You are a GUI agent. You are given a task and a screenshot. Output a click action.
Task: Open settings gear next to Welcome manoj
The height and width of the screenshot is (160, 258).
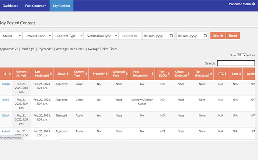[254, 4]
